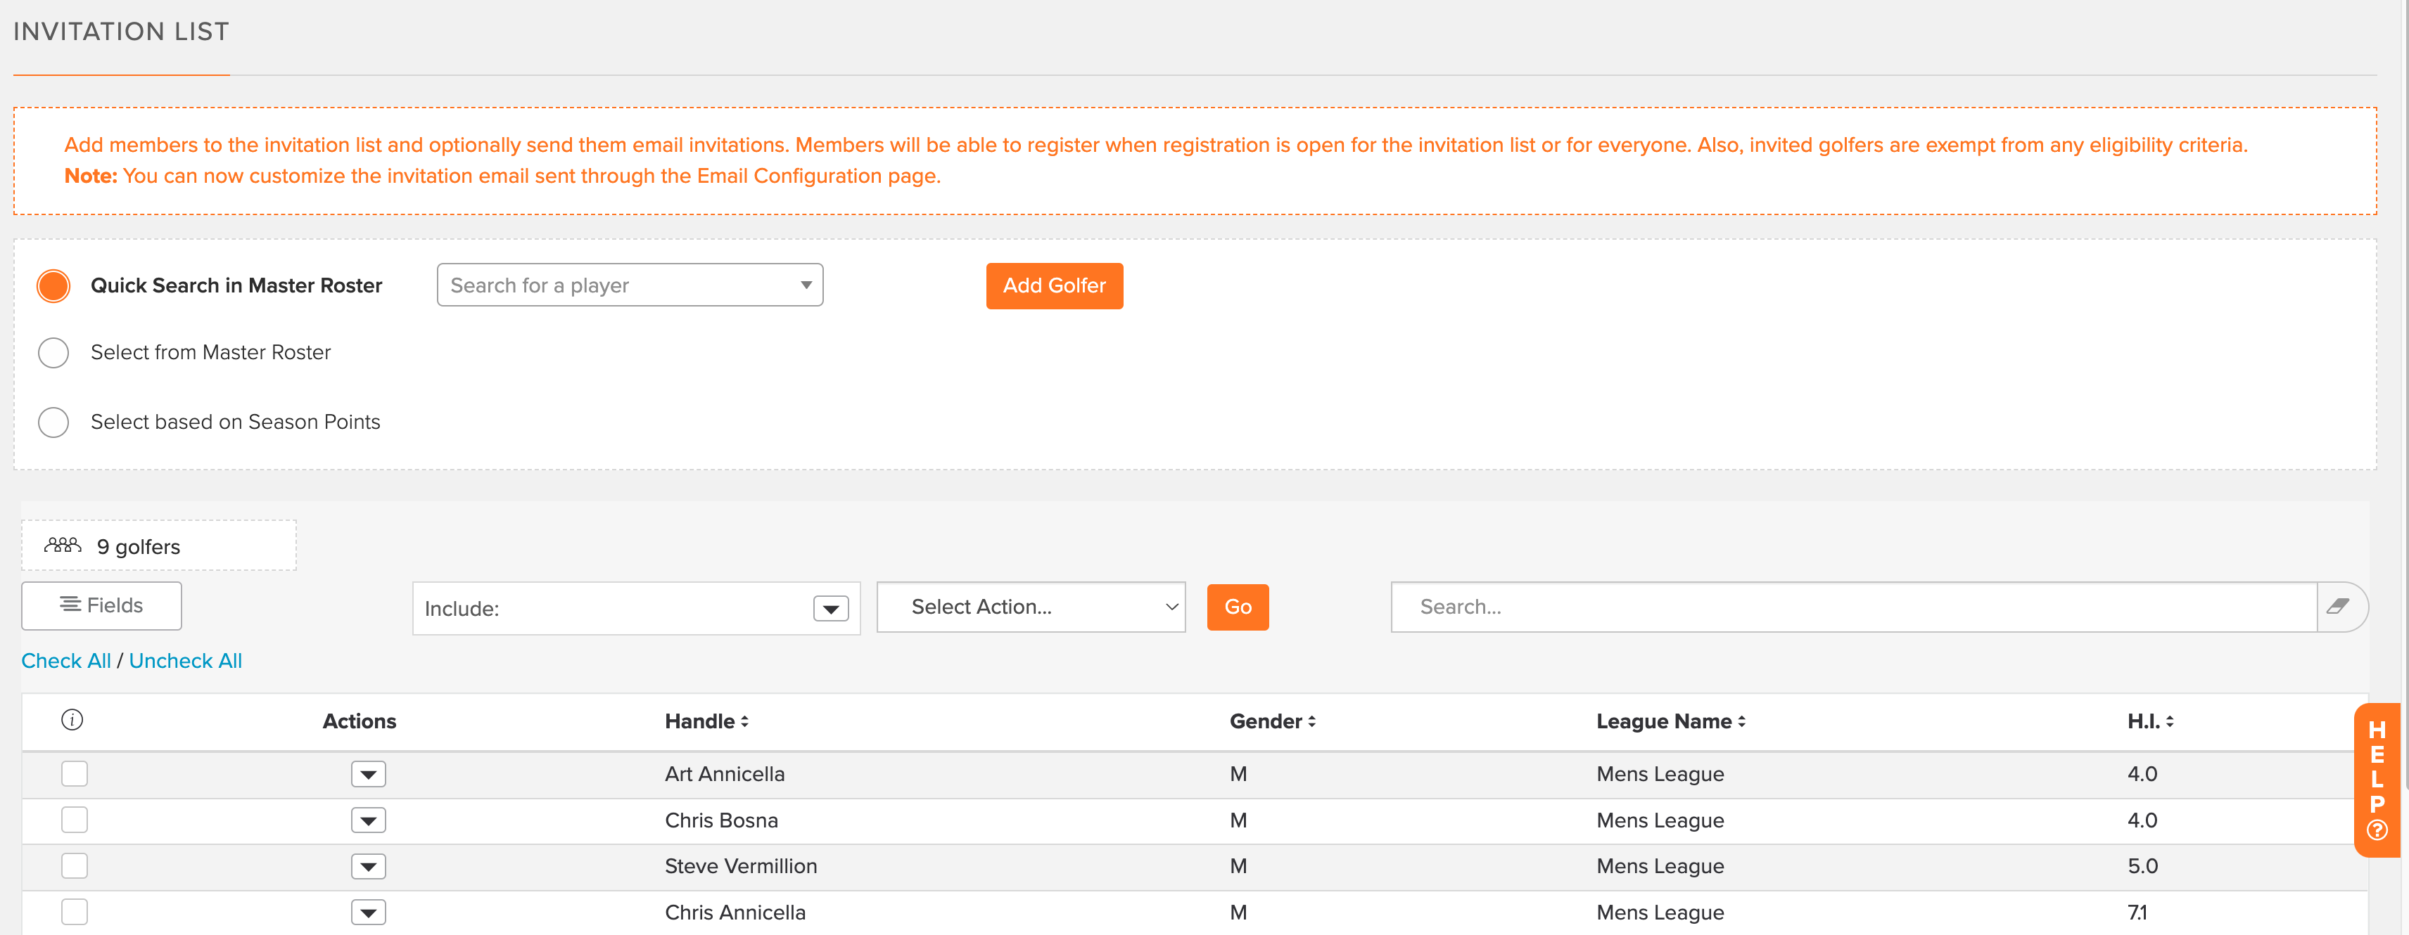
Task: Click the Steve Vermillion handle cell
Action: [741, 866]
